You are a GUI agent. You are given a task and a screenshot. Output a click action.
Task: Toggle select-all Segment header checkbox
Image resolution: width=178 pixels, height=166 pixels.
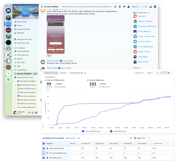pos(44,144)
